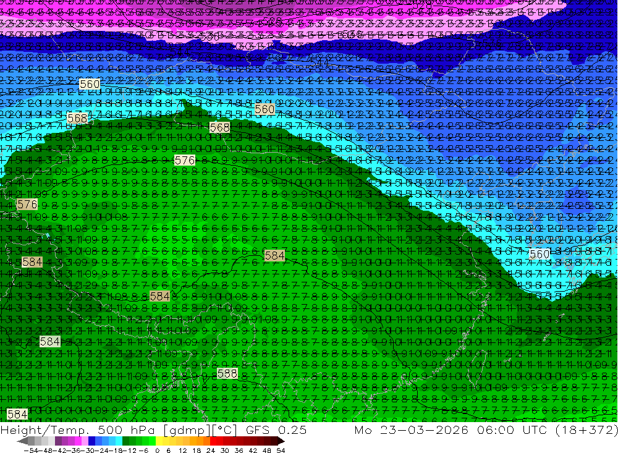Pick the dark blue legend swatch at -30
Image resolution: width=618 pixels, height=453 pixels.
pyautogui.click(x=91, y=441)
